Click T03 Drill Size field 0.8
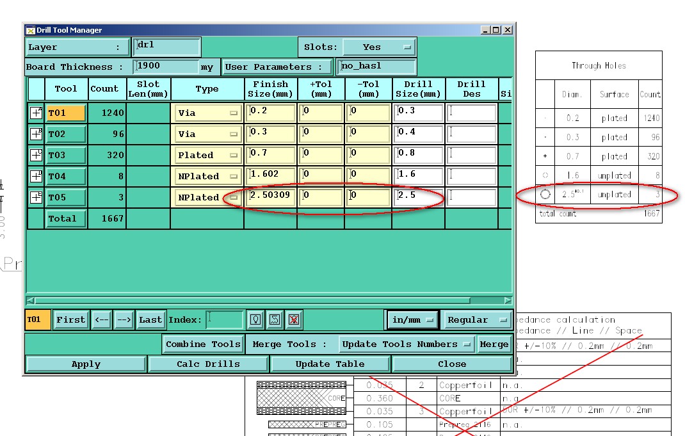The width and height of the screenshot is (685, 436). pyautogui.click(x=419, y=155)
